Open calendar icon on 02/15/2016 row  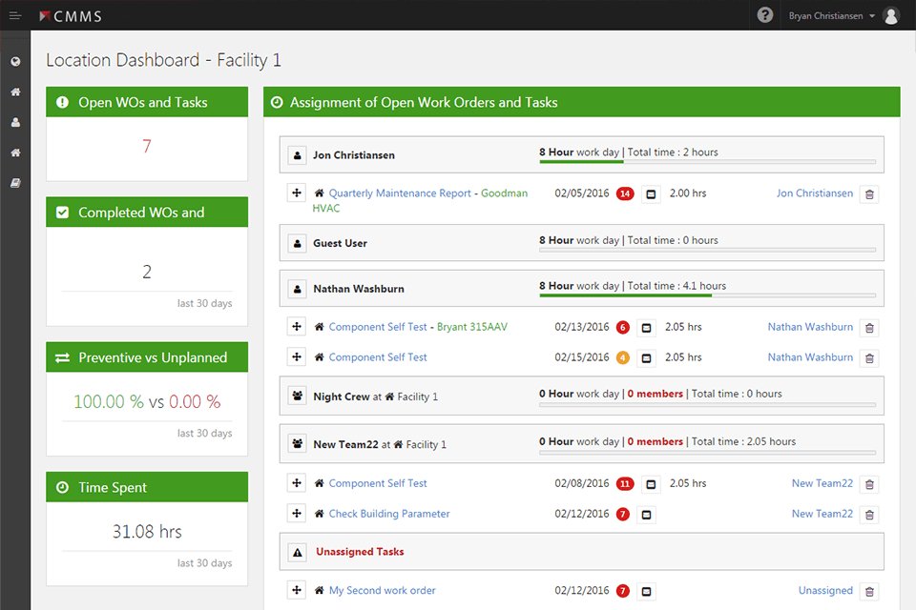point(646,358)
